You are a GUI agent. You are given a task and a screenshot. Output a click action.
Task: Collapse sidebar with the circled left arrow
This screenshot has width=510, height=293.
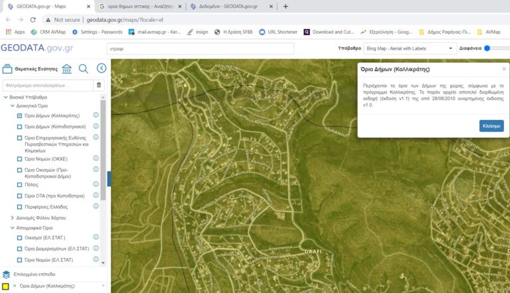101,68
